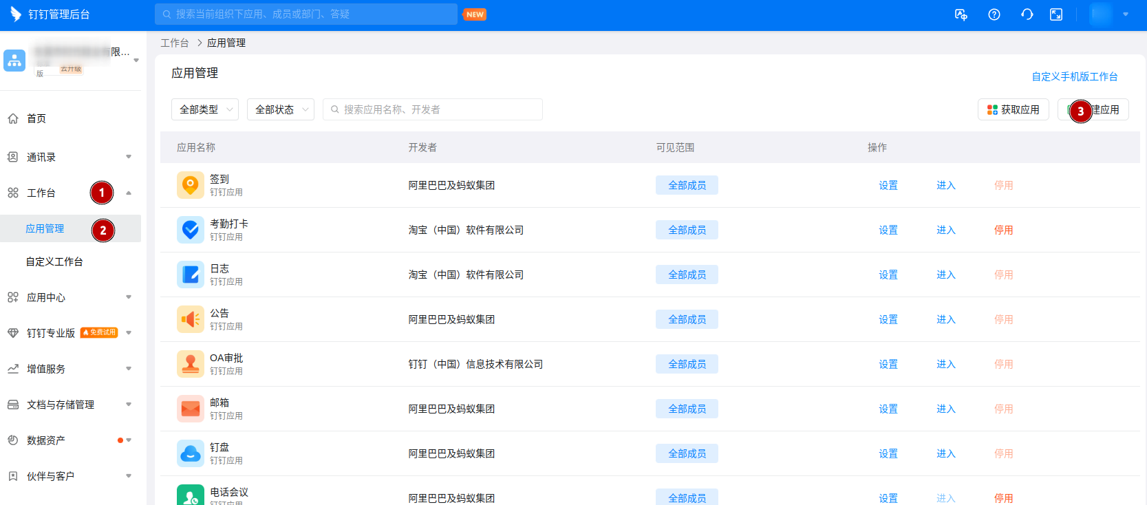Image resolution: width=1147 pixels, height=505 pixels.
Task: Open the help question mark icon
Action: [994, 14]
